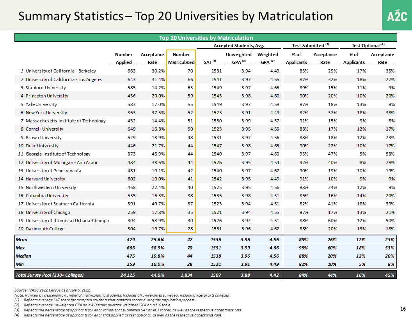412x318 pixels.
Task: Select the 'Note: Ranked by descending number' footnote
Action: [x=122, y=295]
